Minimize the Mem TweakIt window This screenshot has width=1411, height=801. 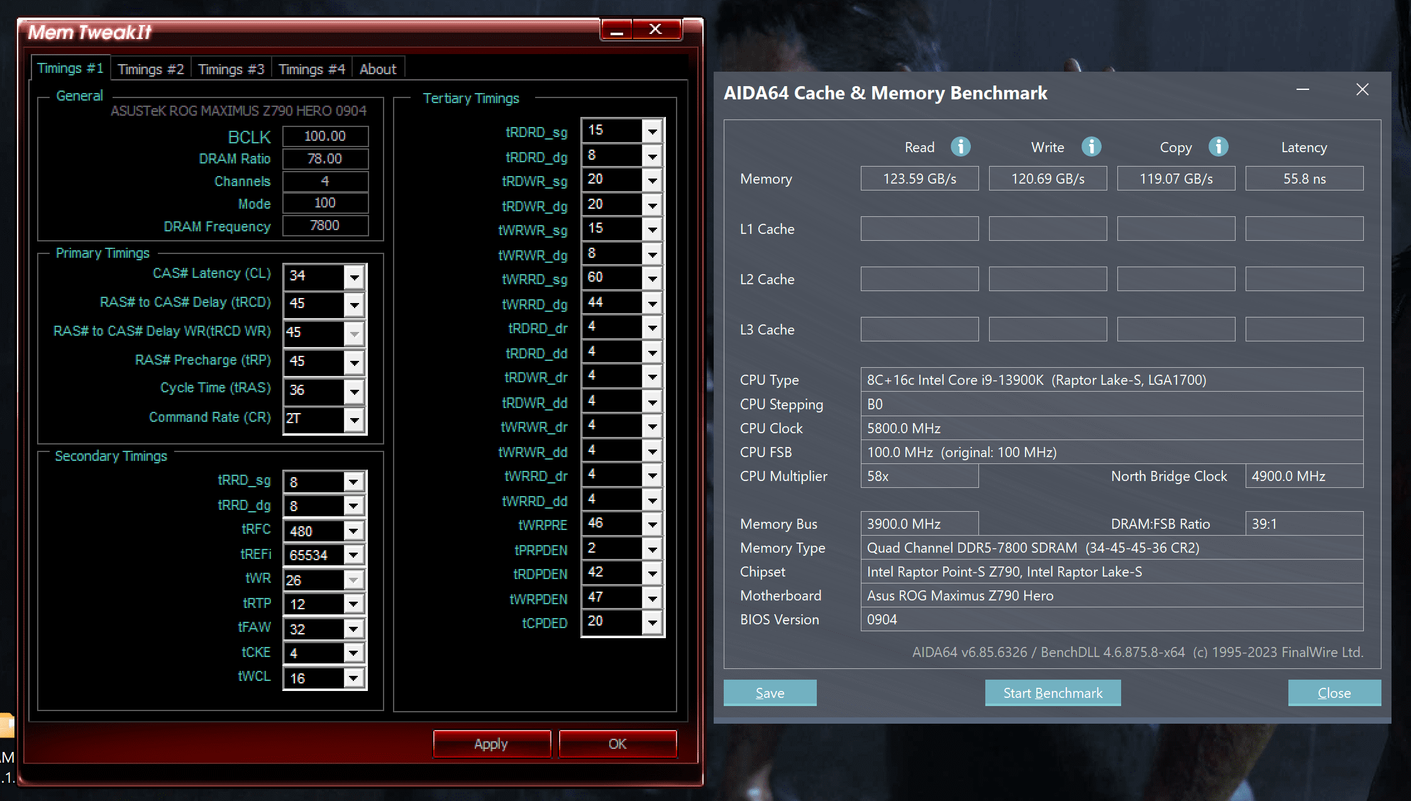[617, 30]
